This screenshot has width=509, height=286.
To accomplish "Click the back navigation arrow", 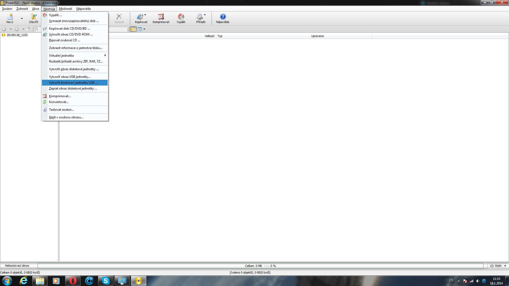I will point(4,29).
